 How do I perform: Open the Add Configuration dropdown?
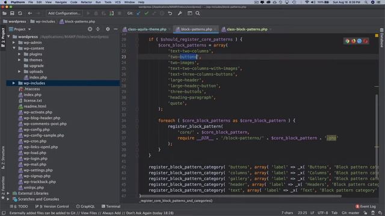64,13
